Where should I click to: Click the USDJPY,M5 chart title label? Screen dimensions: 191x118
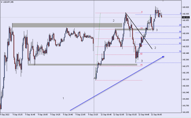point(9,2)
